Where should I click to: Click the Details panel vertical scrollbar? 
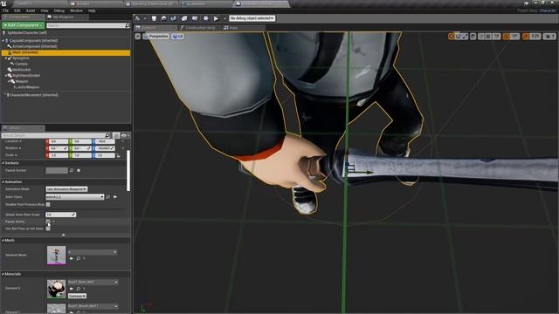coord(128,170)
